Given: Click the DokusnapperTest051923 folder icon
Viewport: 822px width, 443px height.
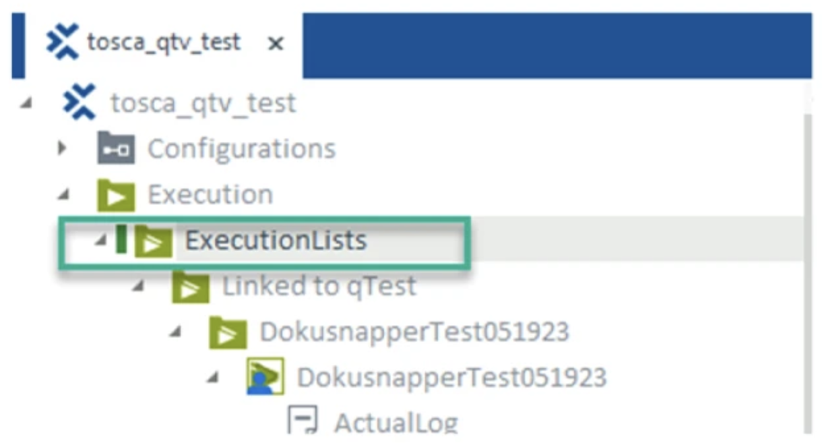Looking at the screenshot, I should (228, 332).
